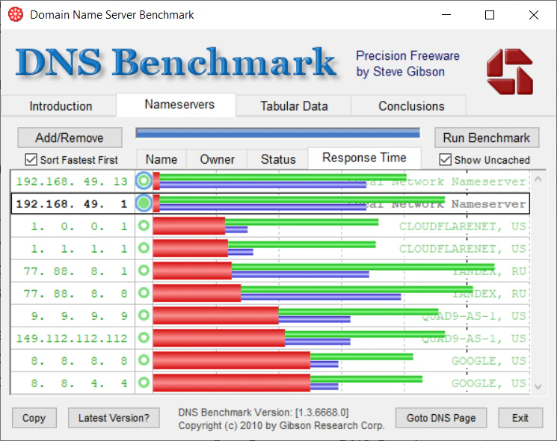Screen dimensions: 557x441
Task: Click the Goto DNS Page button
Action: pyautogui.click(x=440, y=418)
